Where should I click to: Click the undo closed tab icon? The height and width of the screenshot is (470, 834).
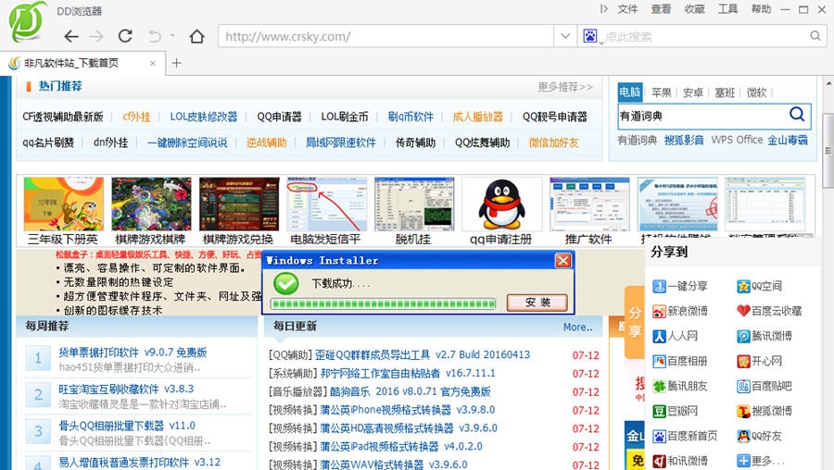point(155,36)
